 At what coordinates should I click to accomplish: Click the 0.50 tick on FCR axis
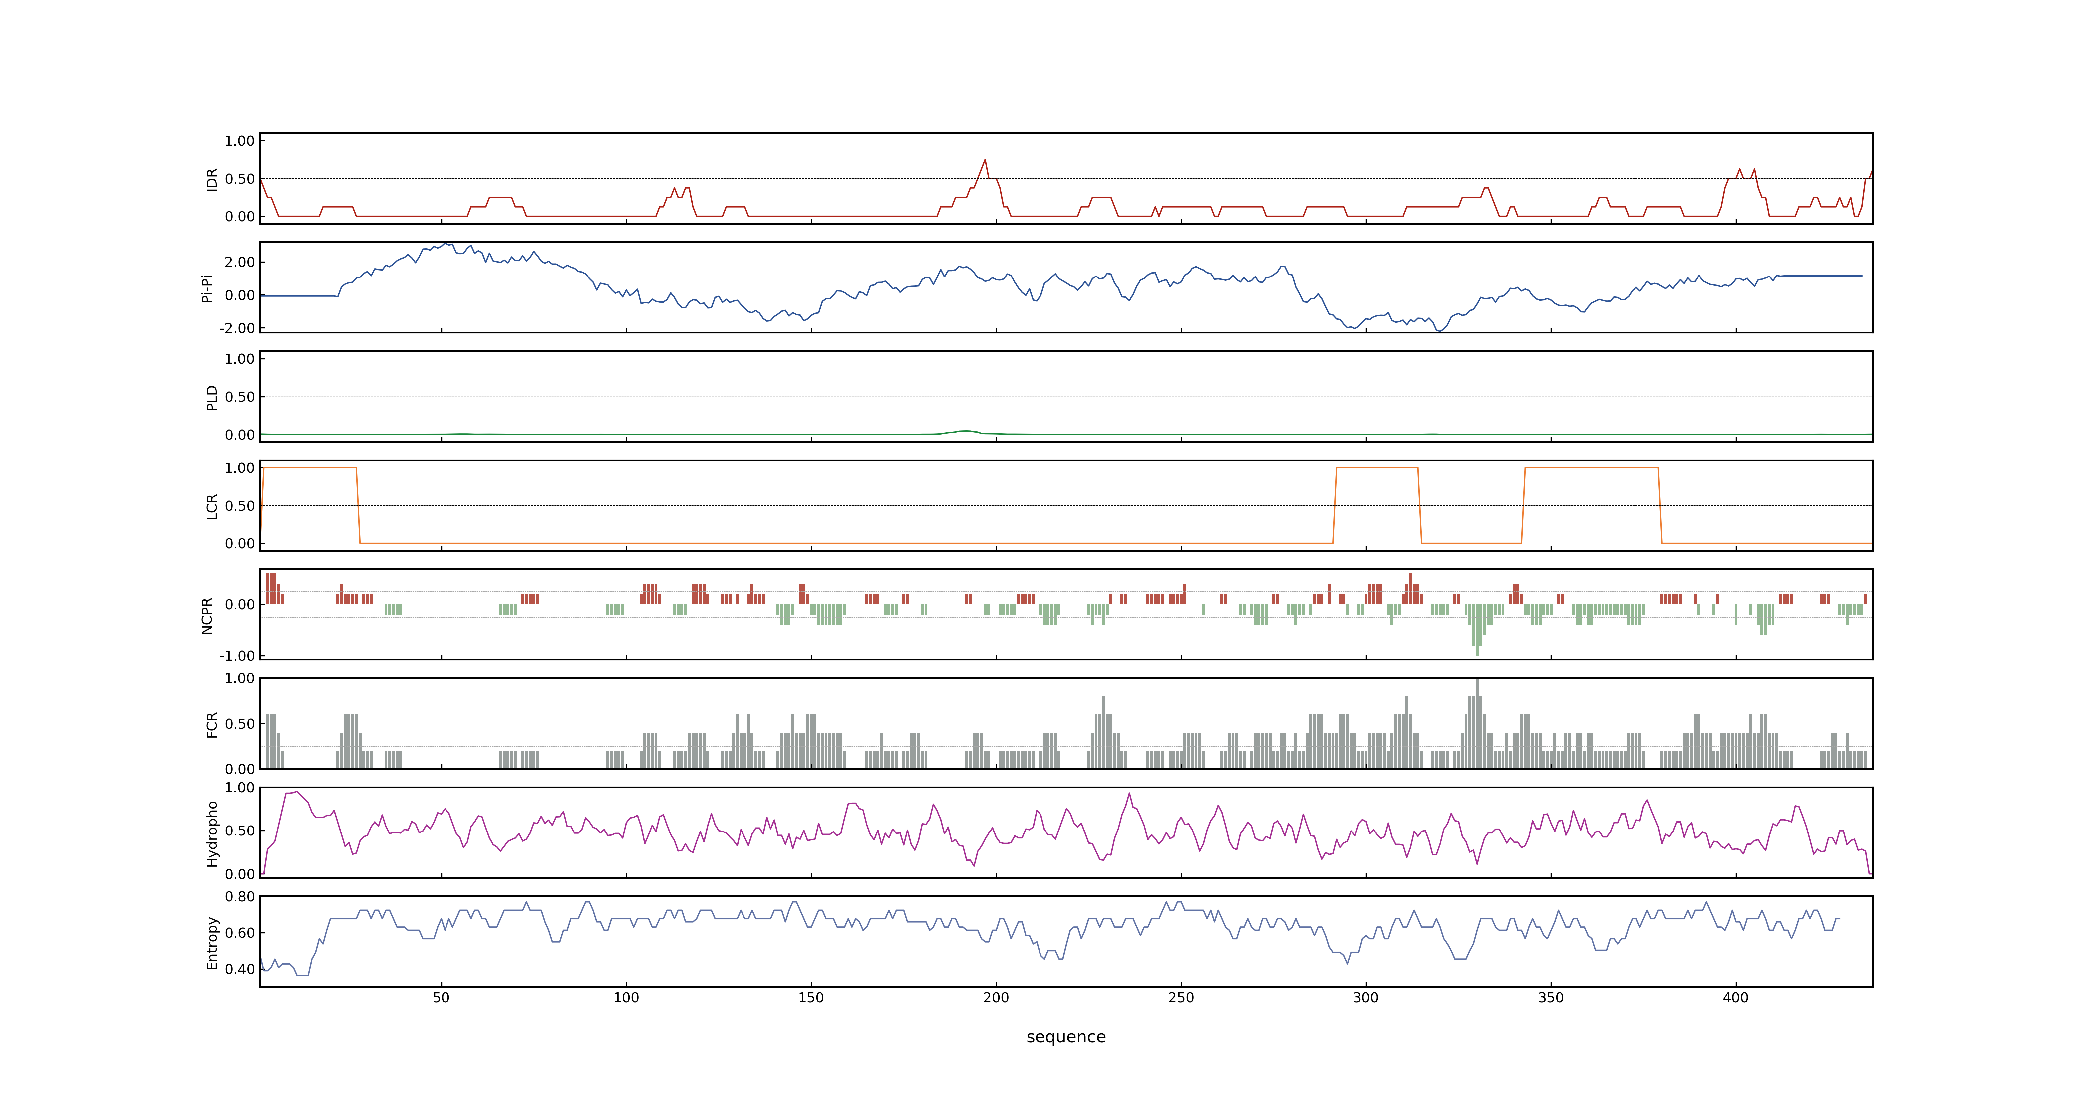pos(240,724)
